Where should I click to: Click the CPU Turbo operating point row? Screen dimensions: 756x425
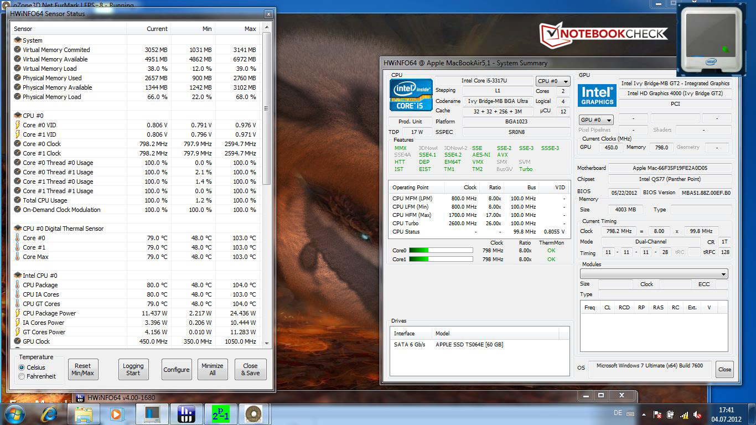click(x=479, y=224)
